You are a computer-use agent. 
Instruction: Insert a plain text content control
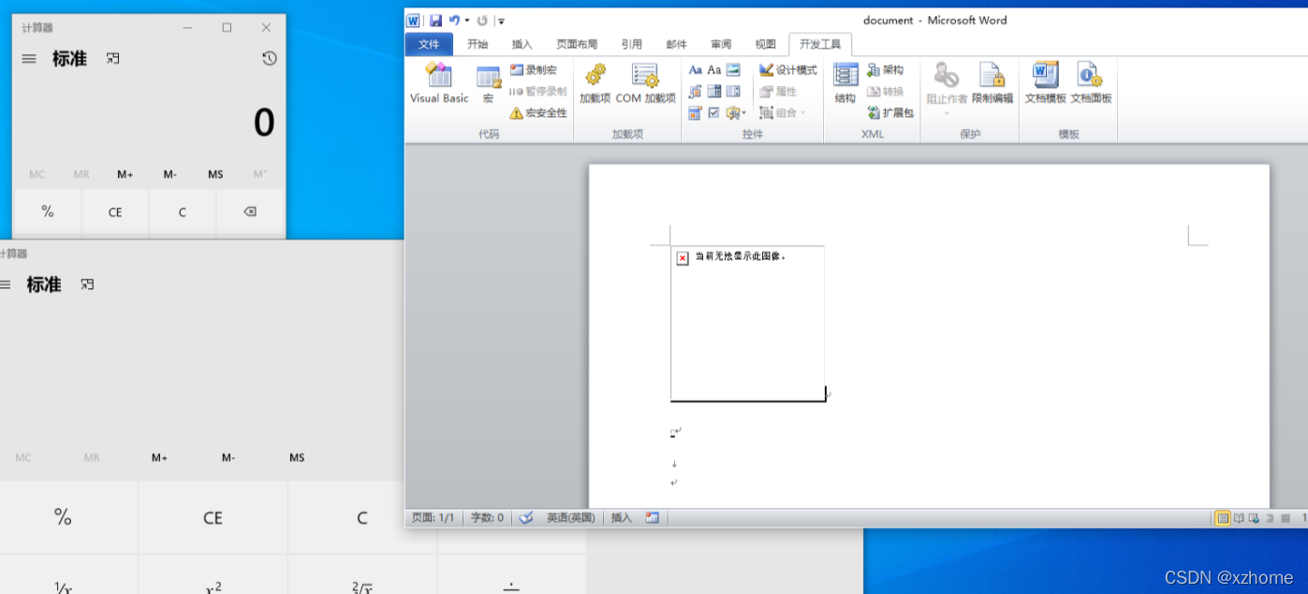(x=714, y=70)
